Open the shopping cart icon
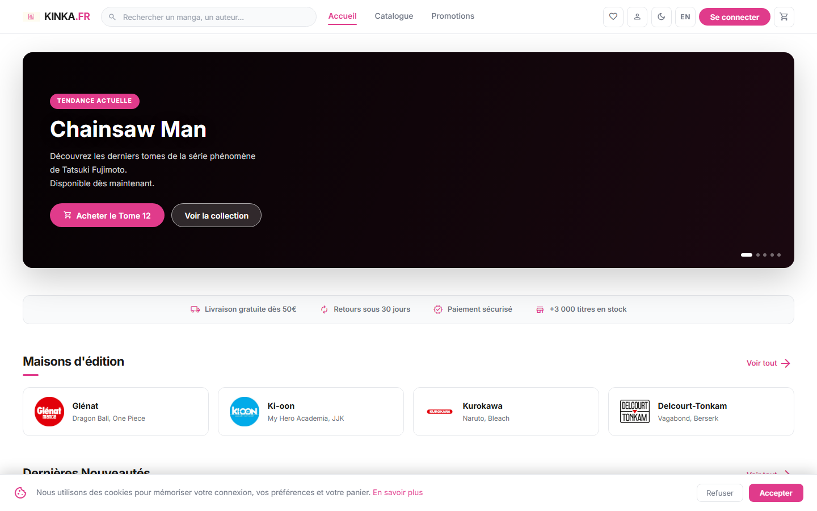The image size is (817, 511). [x=784, y=17]
